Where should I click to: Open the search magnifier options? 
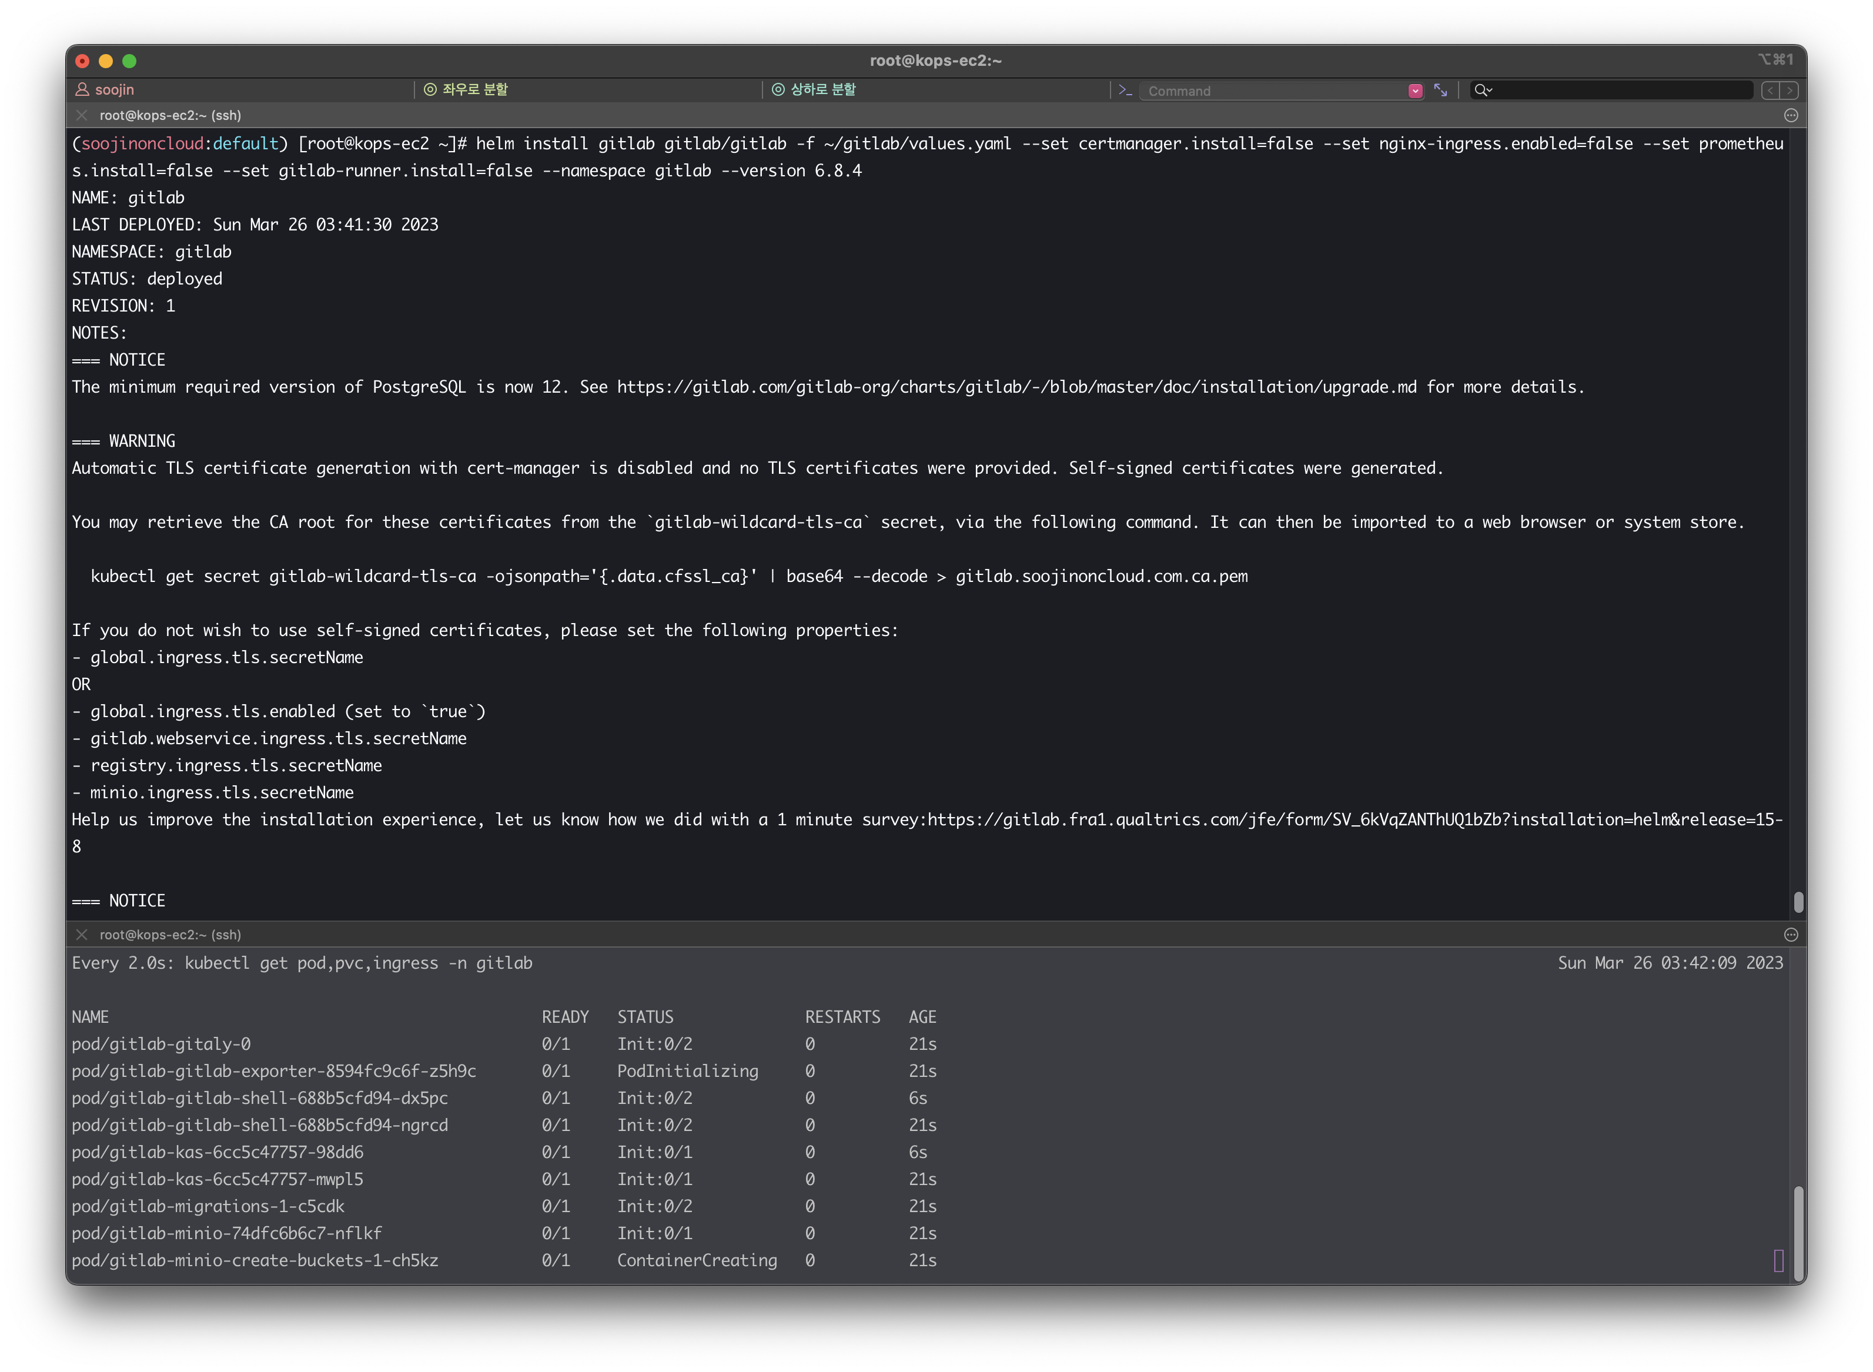click(1483, 90)
